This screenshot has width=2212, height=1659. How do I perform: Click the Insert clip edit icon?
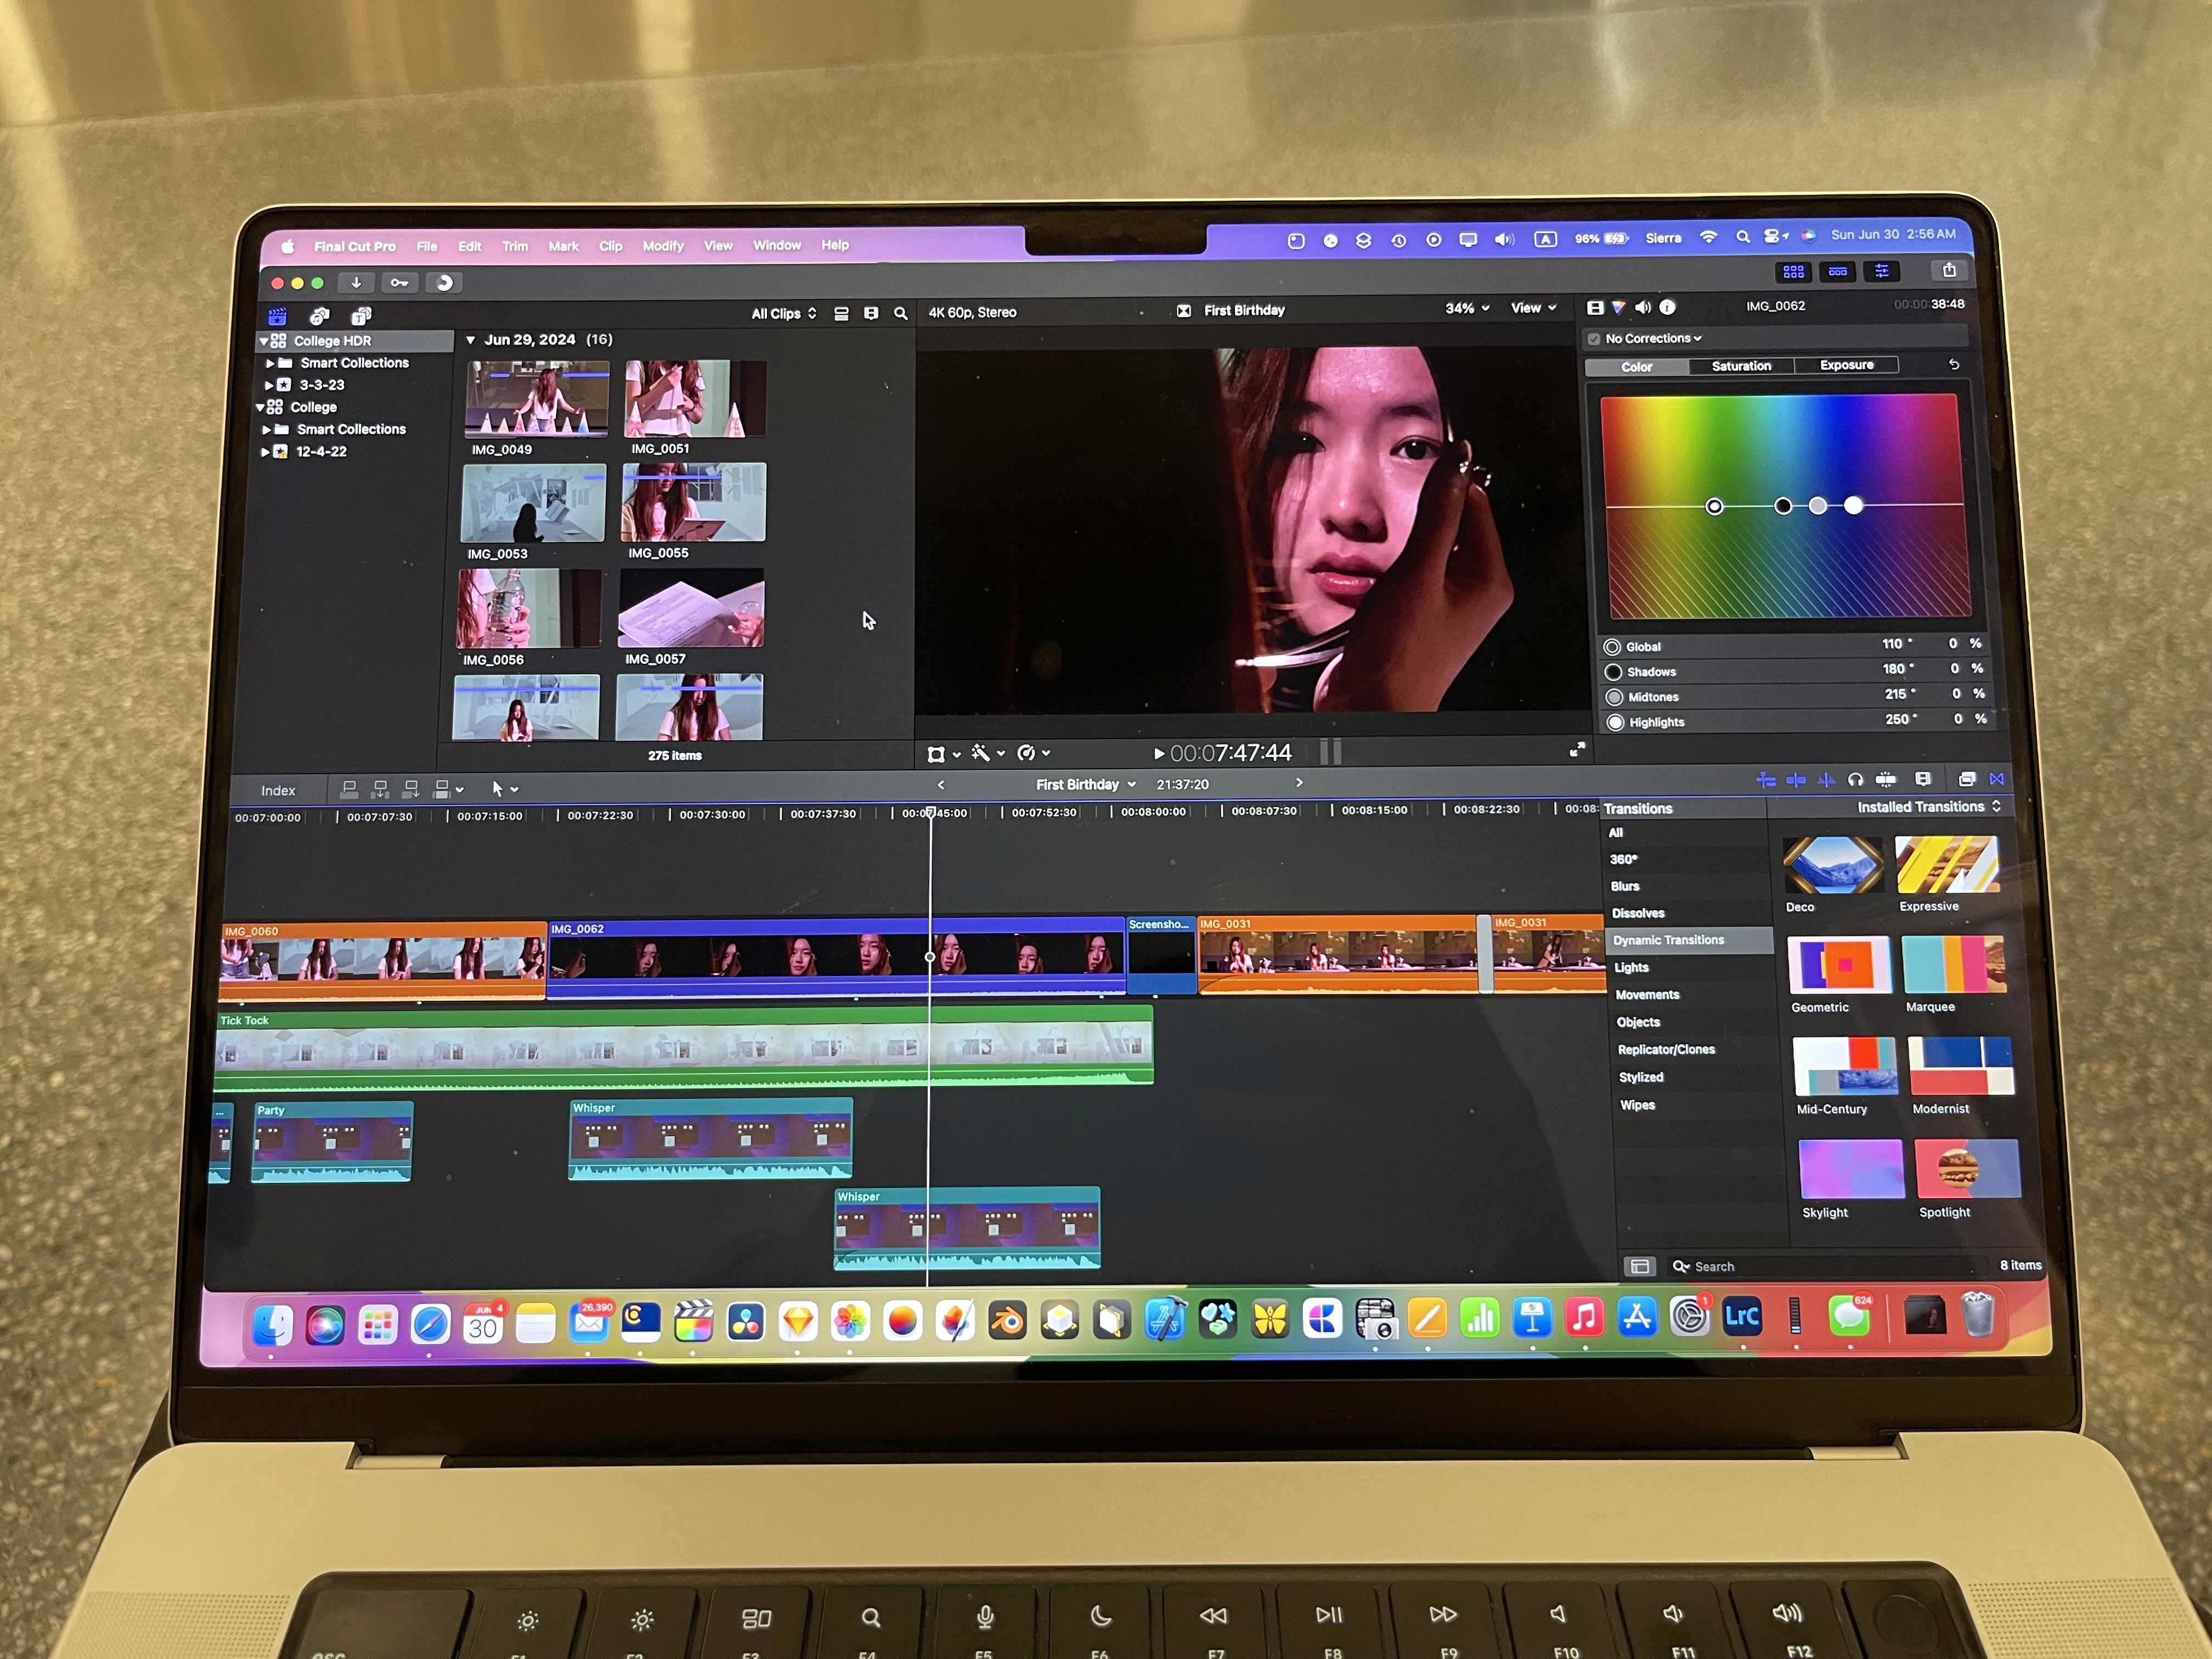[x=379, y=790]
